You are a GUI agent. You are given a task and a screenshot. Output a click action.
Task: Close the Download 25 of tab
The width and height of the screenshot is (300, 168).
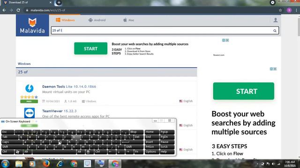coord(51,2)
